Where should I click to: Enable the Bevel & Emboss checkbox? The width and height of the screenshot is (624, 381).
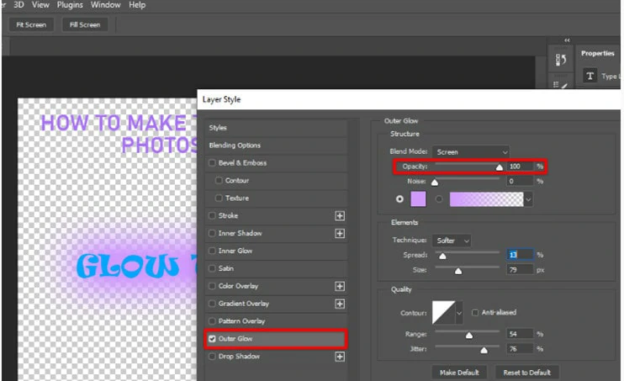click(212, 163)
